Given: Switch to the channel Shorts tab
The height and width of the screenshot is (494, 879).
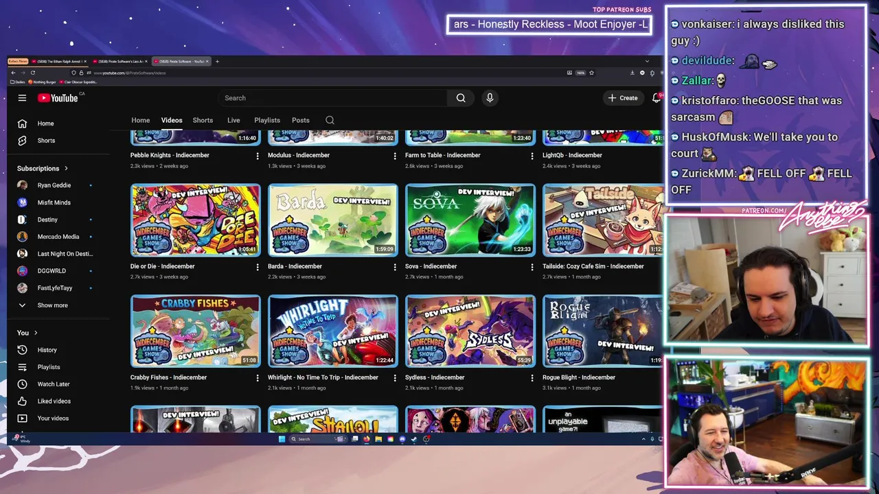Looking at the screenshot, I should pyautogui.click(x=203, y=120).
